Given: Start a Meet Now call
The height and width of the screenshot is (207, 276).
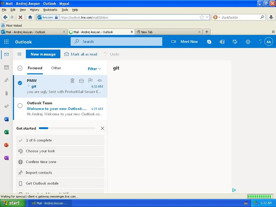Looking at the screenshot, I should click(x=185, y=42).
